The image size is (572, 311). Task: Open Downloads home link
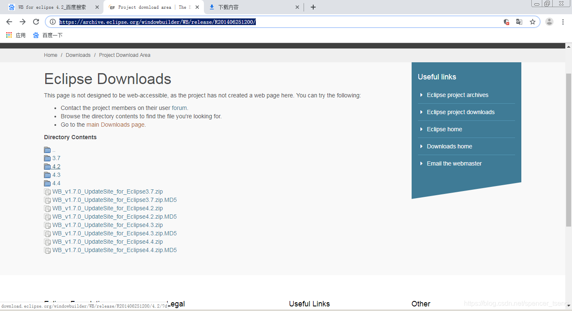click(x=449, y=147)
